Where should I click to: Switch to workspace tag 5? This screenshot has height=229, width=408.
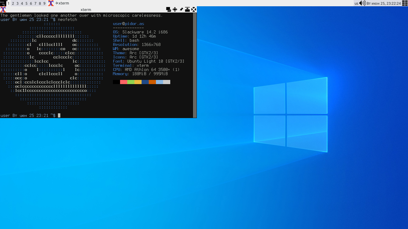tap(26, 3)
